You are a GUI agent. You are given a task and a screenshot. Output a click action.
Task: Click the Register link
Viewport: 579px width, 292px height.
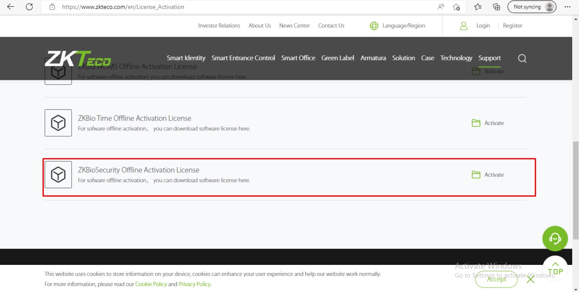[x=513, y=26]
